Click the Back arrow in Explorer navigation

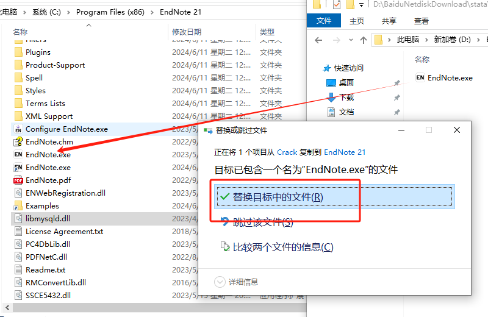point(318,40)
